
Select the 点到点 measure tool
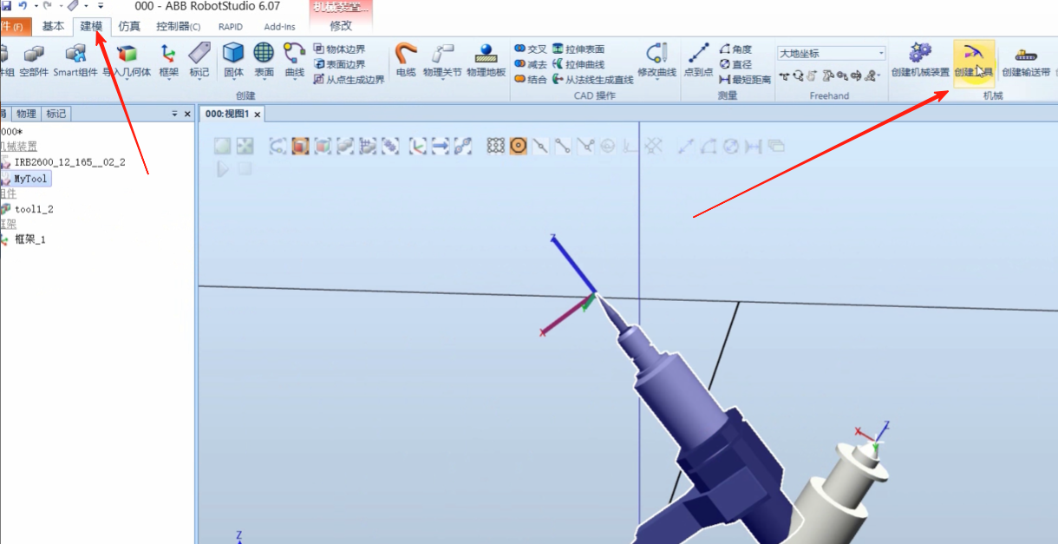coord(698,61)
